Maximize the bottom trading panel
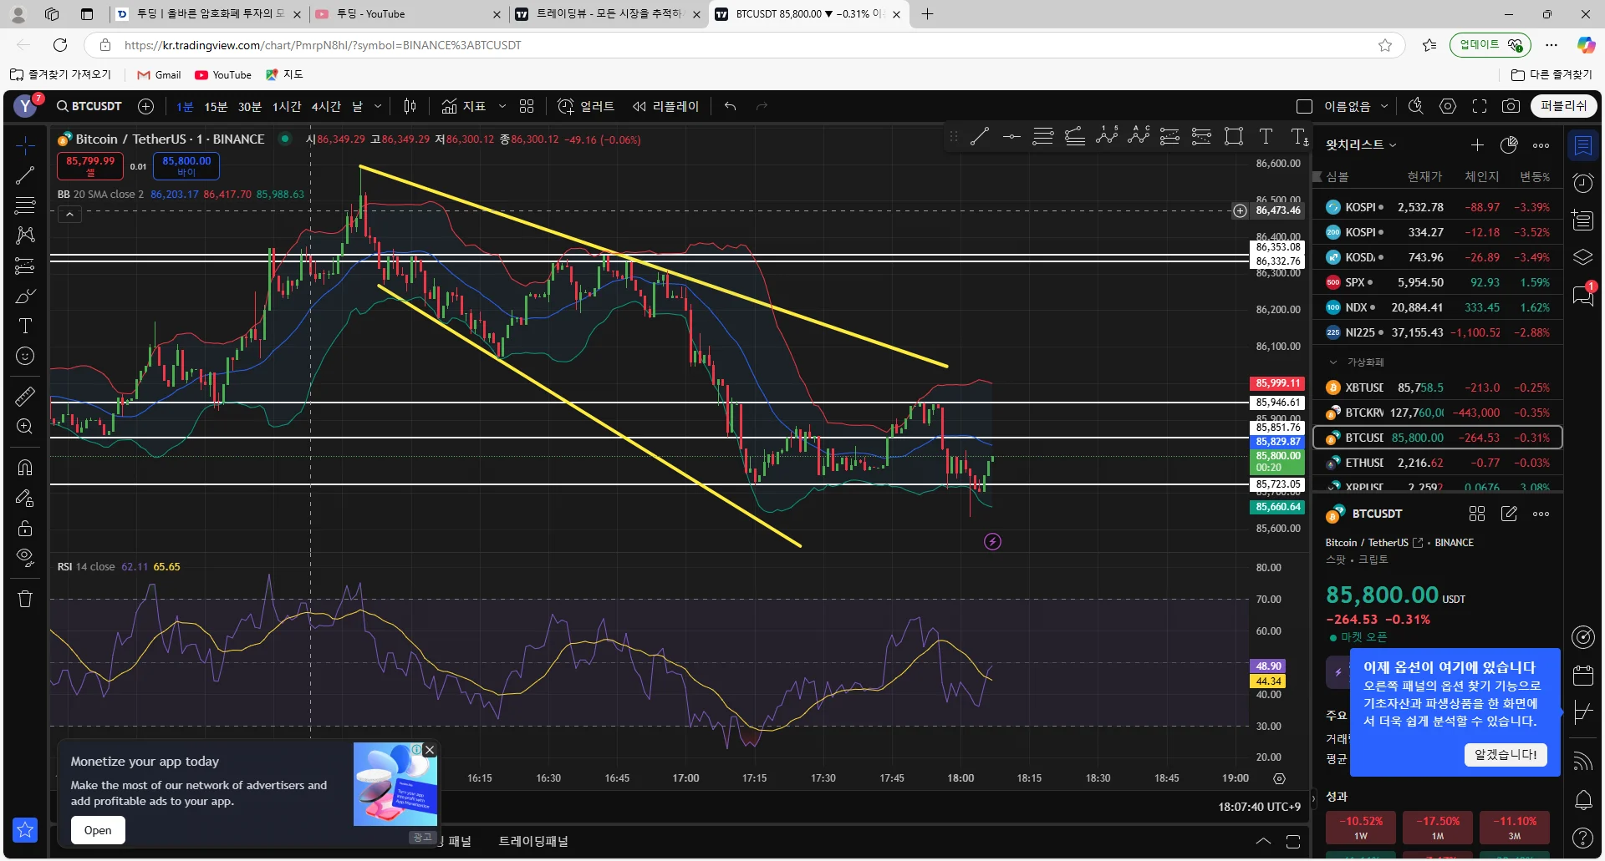The image size is (1605, 861). tap(1293, 841)
